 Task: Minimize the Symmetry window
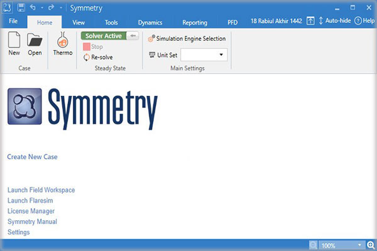(337, 8)
